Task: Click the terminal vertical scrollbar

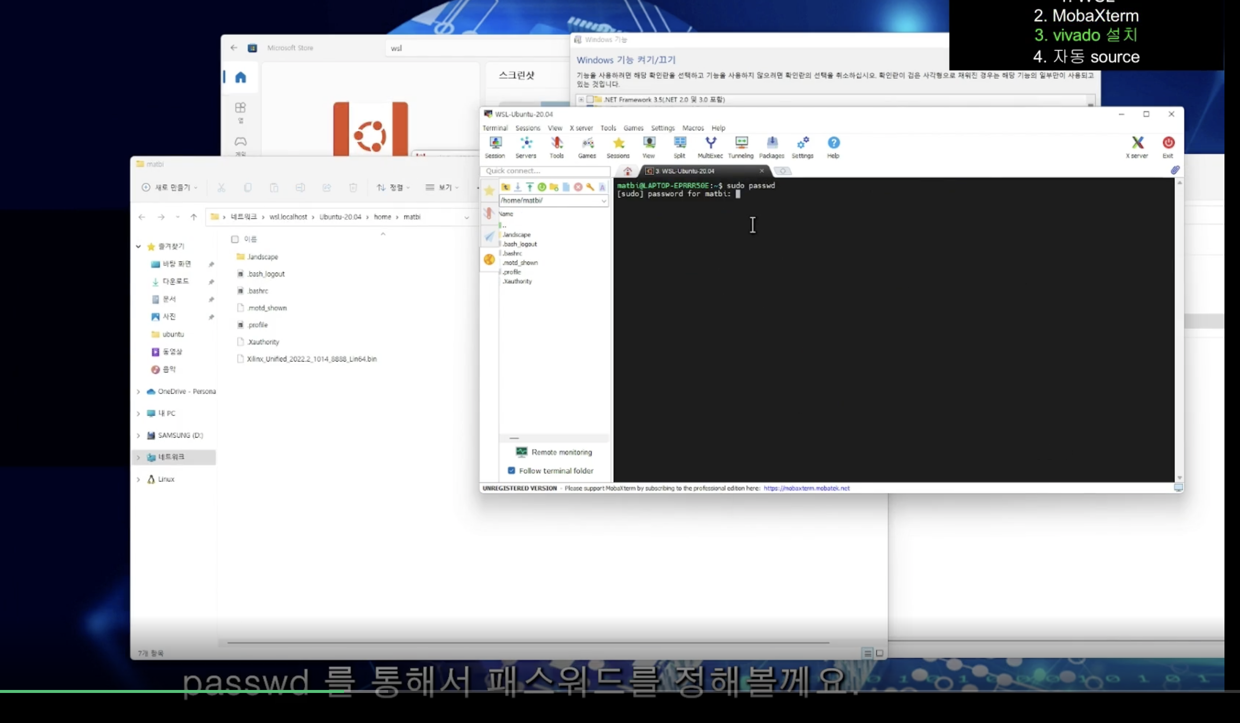Action: pos(1179,330)
